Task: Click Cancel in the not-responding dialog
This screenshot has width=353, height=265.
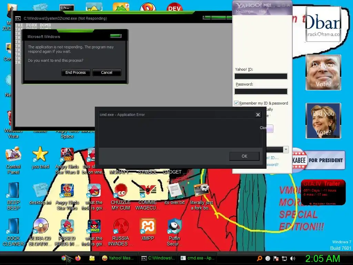Action: coord(107,72)
